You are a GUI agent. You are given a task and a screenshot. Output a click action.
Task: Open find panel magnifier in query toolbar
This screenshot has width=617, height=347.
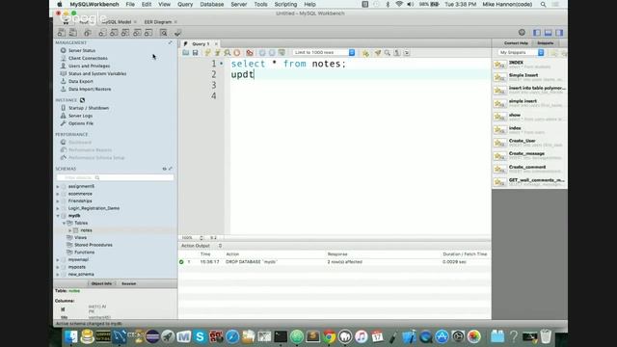[388, 53]
